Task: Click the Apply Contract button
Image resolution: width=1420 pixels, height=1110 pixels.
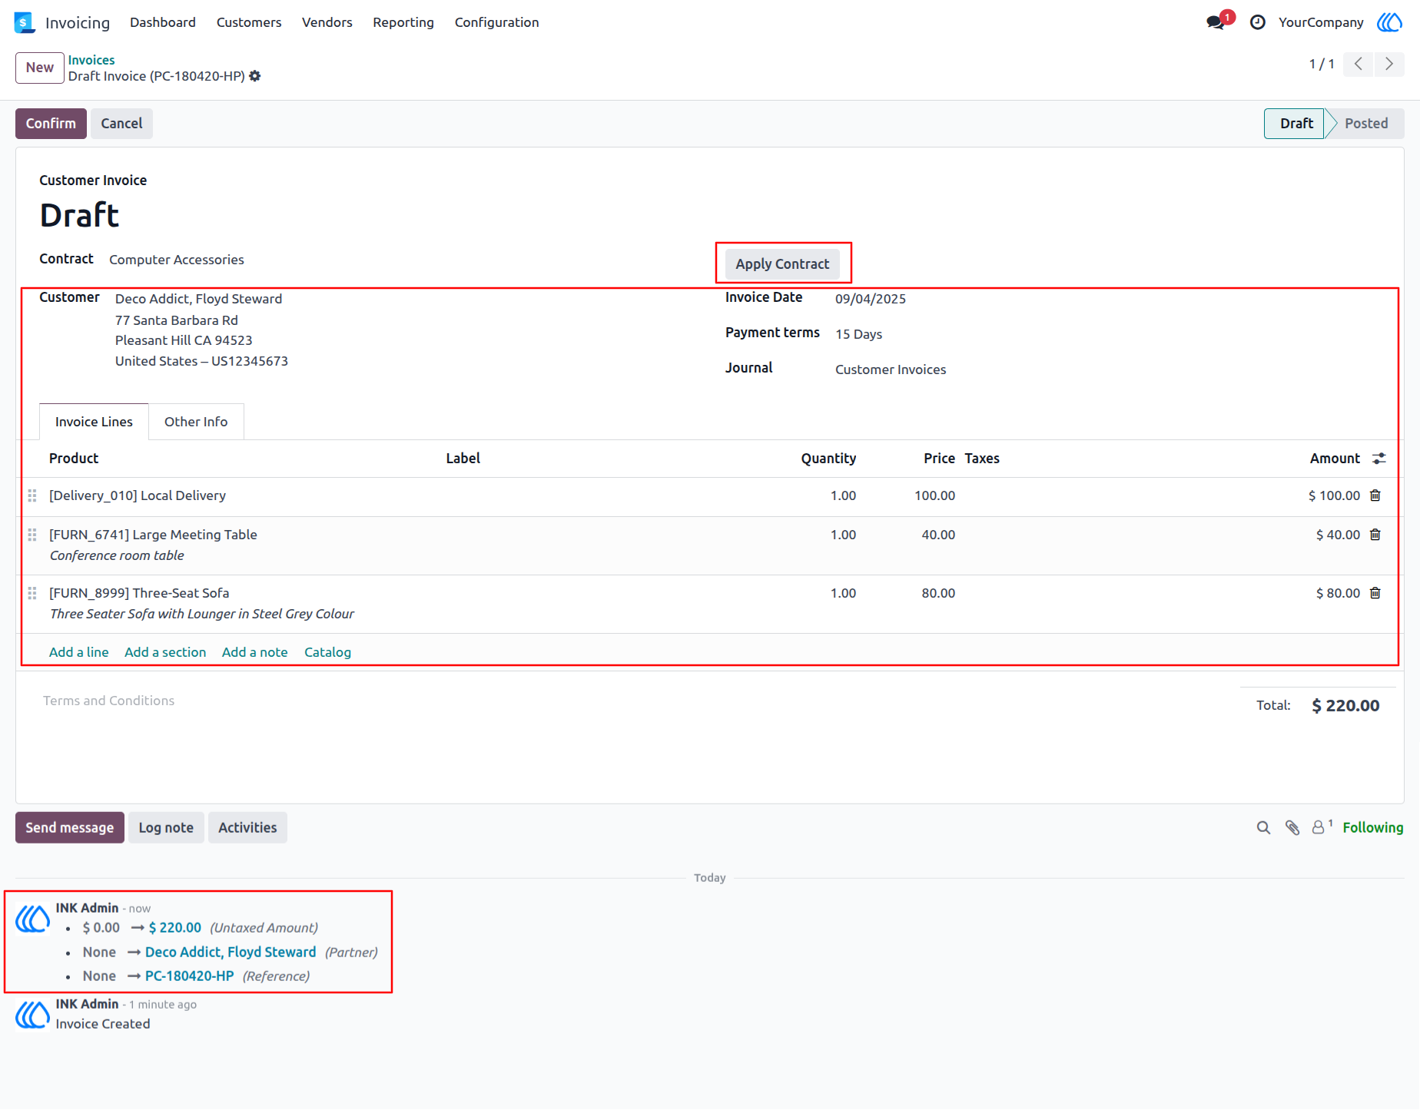Action: 782,263
